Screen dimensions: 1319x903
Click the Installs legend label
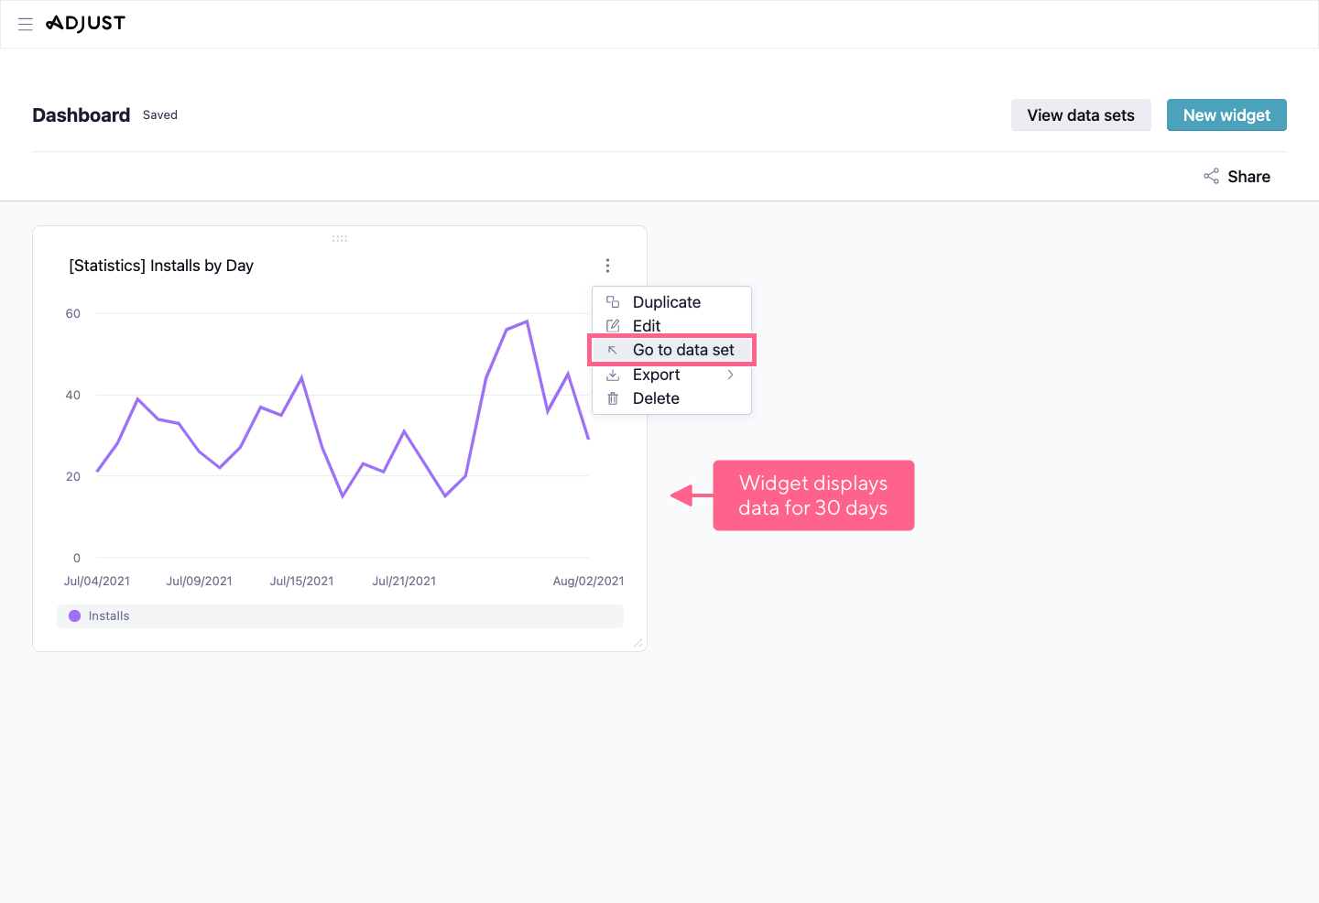click(109, 616)
